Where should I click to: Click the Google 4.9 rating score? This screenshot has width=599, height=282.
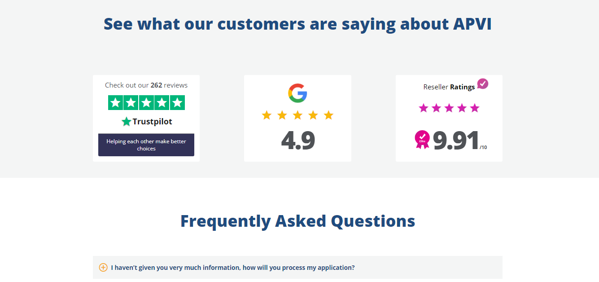[x=298, y=141]
